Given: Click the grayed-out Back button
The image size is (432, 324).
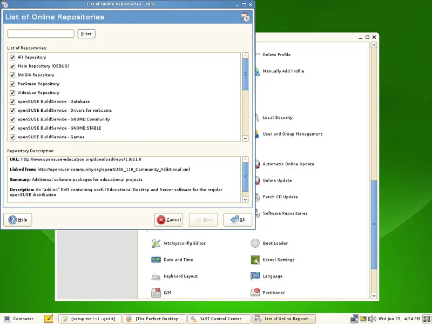Looking at the screenshot, I should tap(204, 220).
